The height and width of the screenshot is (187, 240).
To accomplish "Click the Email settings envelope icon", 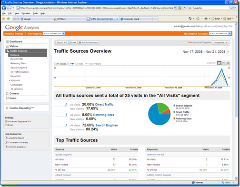I will (6, 125).
